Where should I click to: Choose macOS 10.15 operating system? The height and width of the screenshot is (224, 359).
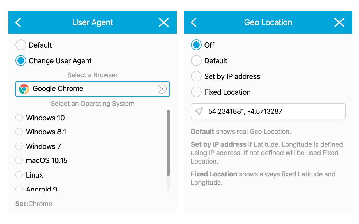tap(19, 160)
